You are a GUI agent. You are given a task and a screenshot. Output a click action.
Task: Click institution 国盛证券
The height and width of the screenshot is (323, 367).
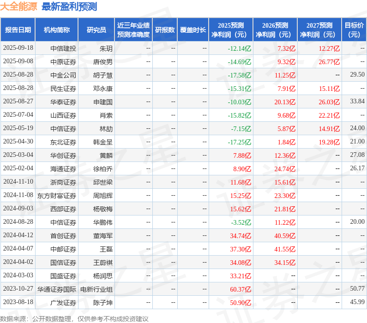(63, 276)
